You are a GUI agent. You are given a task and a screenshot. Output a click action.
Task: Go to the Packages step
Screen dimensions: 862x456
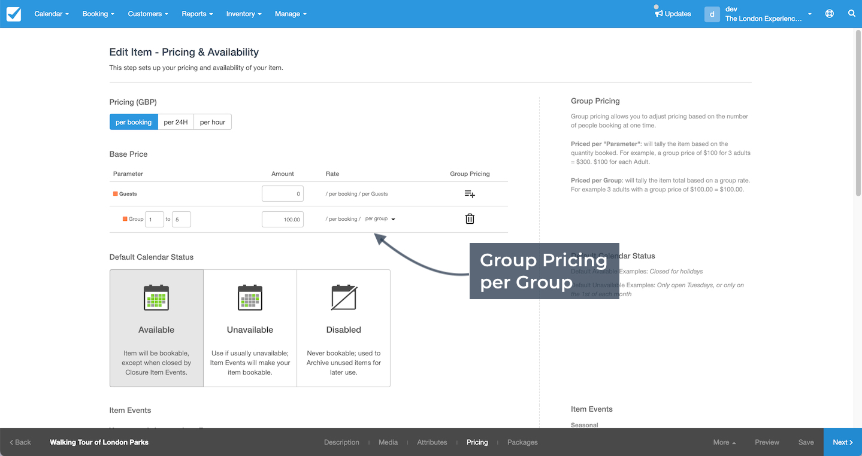[522, 442]
